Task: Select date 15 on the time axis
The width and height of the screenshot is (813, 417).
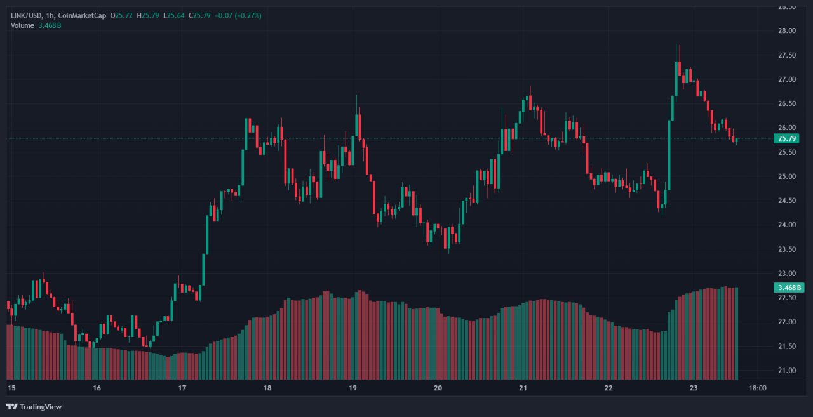Action: click(11, 388)
